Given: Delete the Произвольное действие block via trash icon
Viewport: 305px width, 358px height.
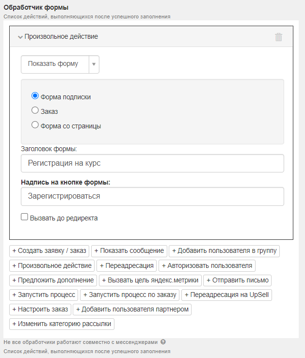Looking at the screenshot, I should click(x=278, y=37).
